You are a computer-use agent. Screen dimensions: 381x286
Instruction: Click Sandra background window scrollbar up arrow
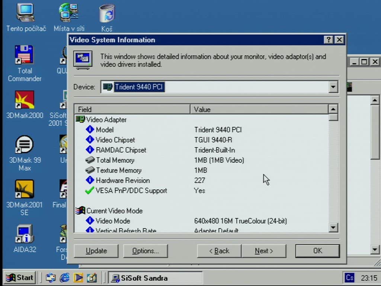375,100
